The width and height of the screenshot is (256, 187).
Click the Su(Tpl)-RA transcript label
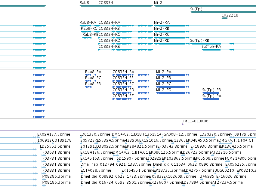[211, 47]
